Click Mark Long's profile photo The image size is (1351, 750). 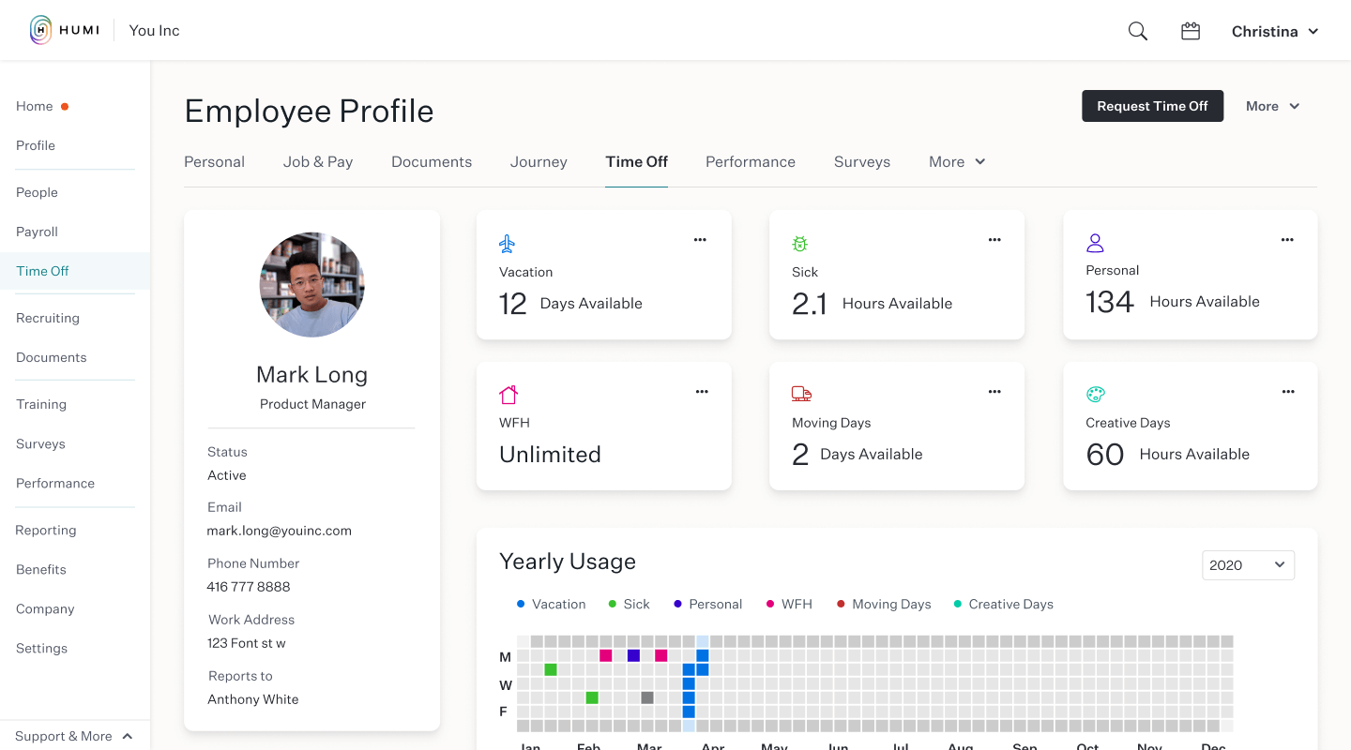click(x=311, y=285)
